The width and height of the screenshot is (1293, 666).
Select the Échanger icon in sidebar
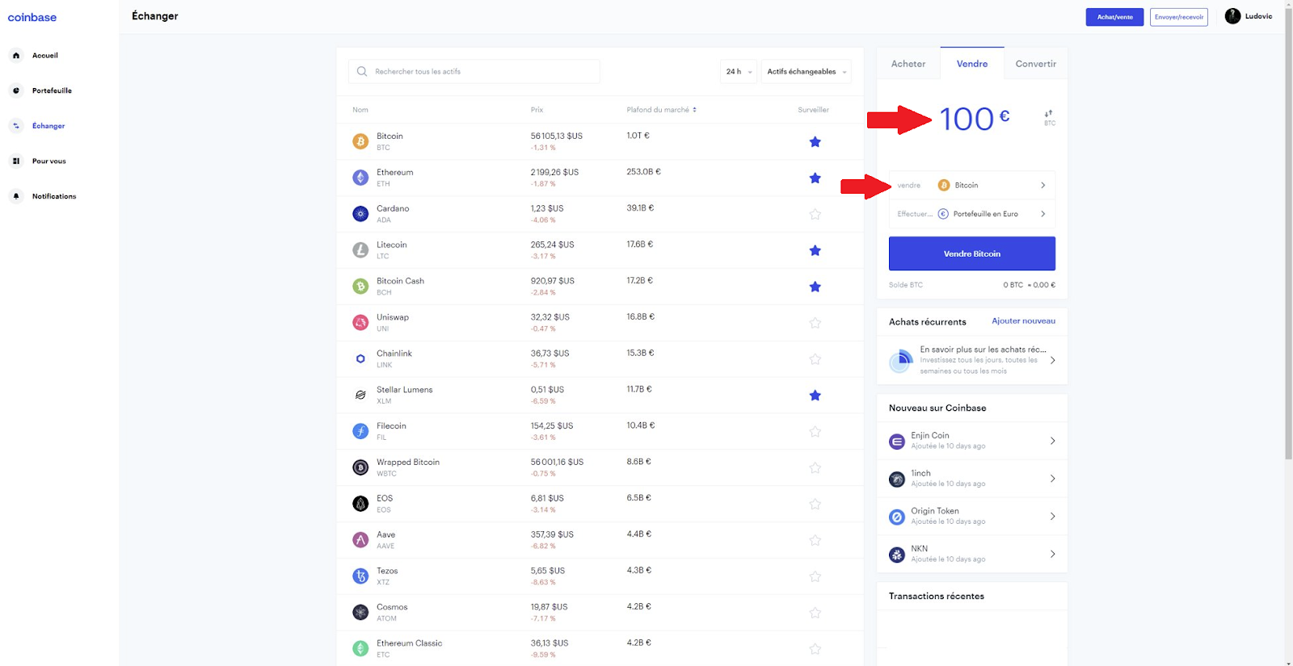tap(16, 126)
